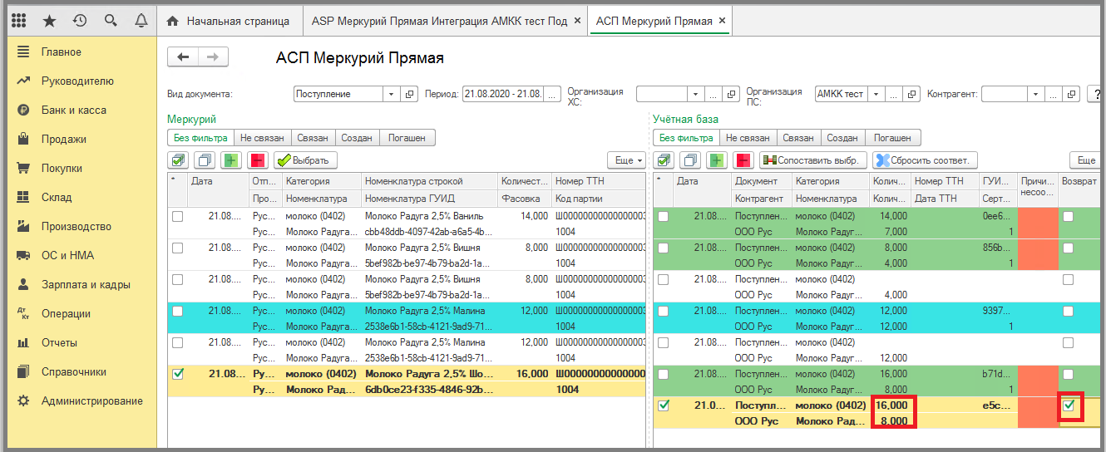Open the Банк и касса section

click(x=74, y=110)
